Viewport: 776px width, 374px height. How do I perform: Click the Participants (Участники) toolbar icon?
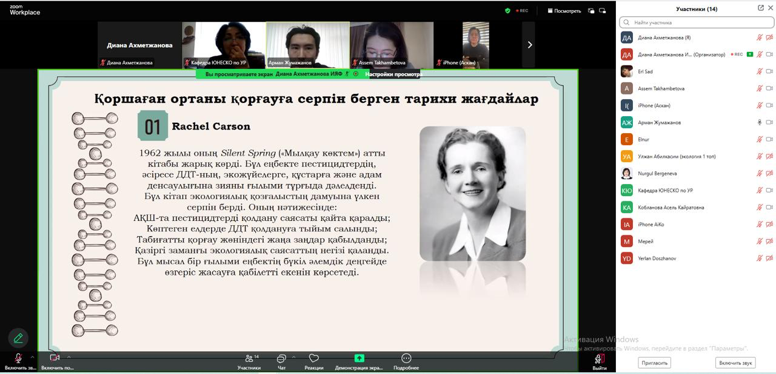pos(249,359)
